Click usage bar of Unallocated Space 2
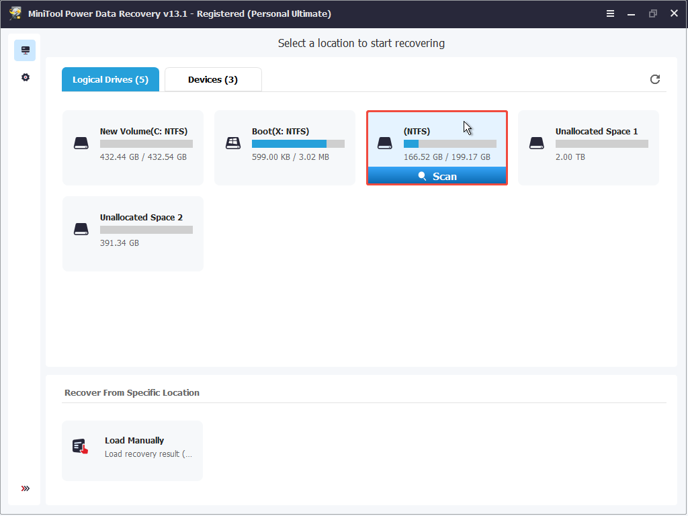The width and height of the screenshot is (688, 516). (146, 230)
